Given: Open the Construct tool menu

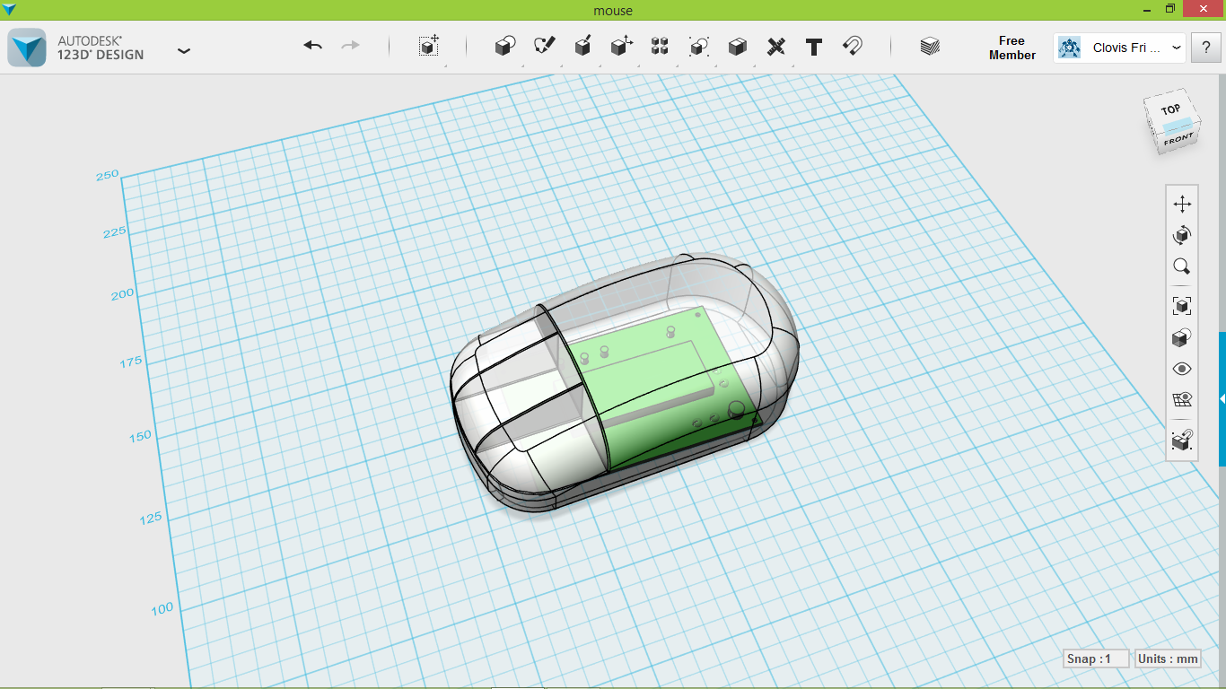Looking at the screenshot, I should 582,46.
